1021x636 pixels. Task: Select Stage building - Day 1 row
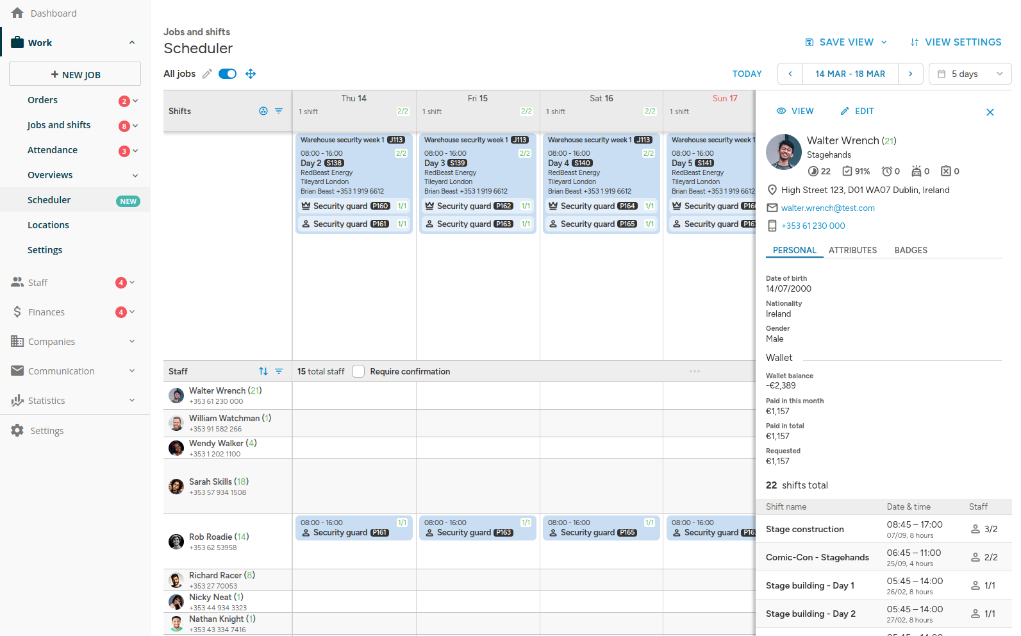pos(884,585)
